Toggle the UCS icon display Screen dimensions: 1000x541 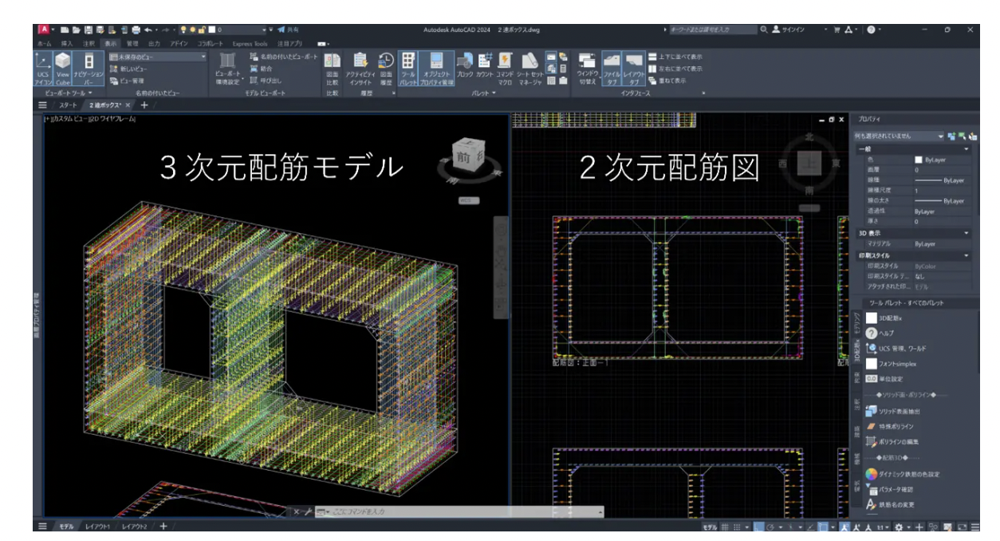[x=43, y=67]
